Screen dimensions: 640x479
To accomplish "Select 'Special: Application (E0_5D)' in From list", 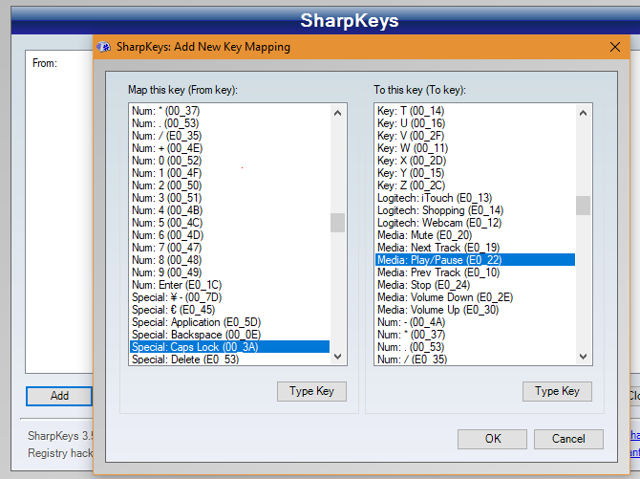I will [230, 322].
